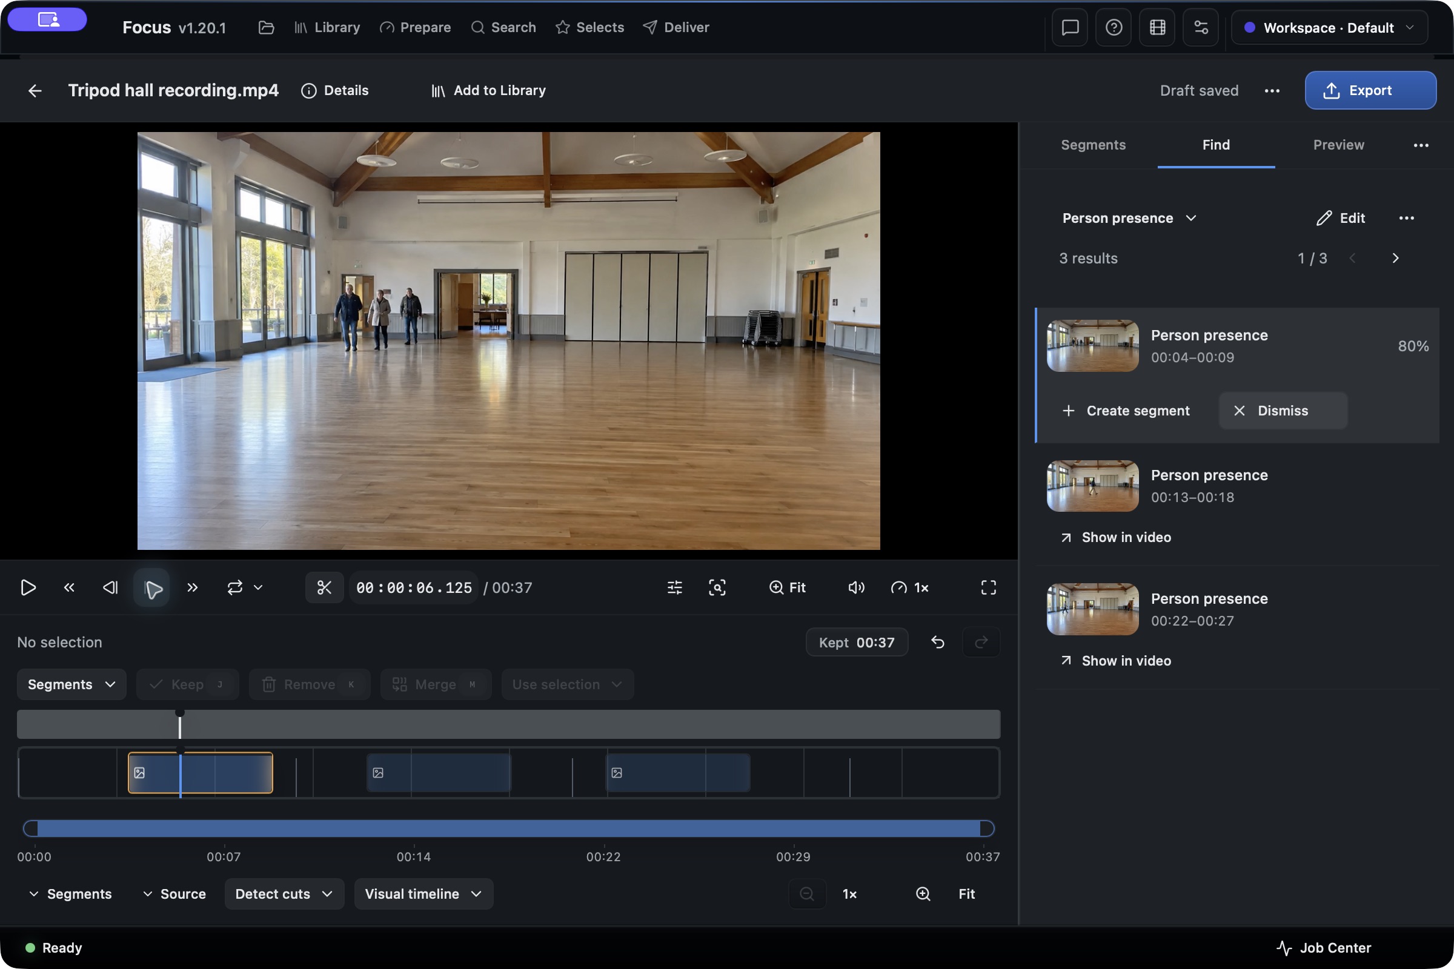Image resolution: width=1454 pixels, height=969 pixels.
Task: Click the back arrow next to file title
Action: point(35,91)
